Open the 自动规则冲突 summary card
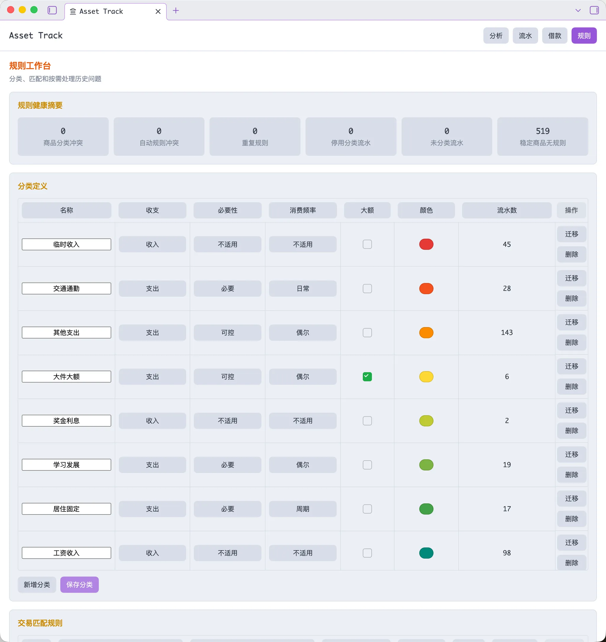606x642 pixels. click(159, 137)
